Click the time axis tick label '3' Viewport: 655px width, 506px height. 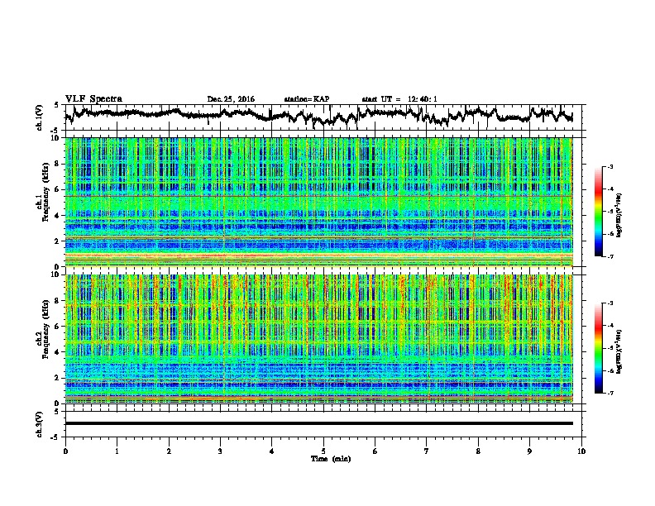220,451
